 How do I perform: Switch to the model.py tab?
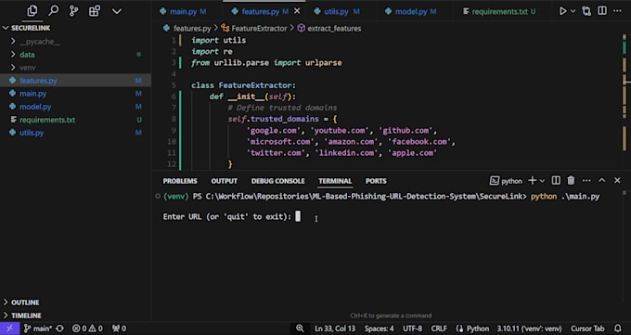pos(410,12)
